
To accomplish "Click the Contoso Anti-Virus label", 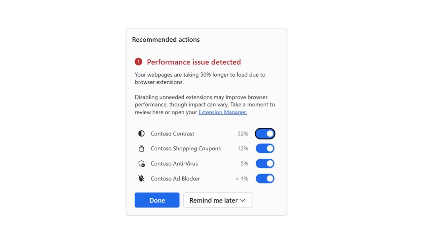I will coord(174,163).
